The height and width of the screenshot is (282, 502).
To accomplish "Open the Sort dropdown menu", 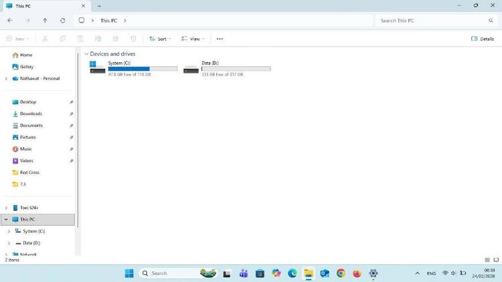I will click(160, 39).
